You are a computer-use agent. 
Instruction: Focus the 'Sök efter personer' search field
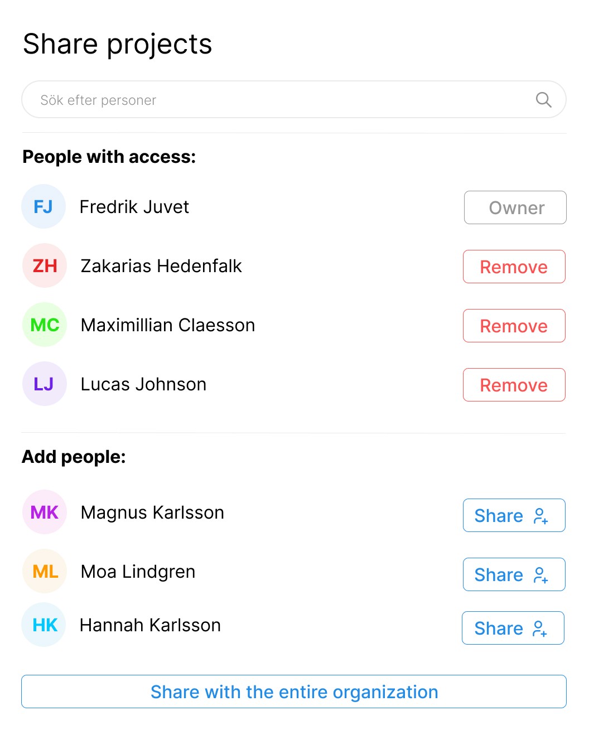(279, 100)
